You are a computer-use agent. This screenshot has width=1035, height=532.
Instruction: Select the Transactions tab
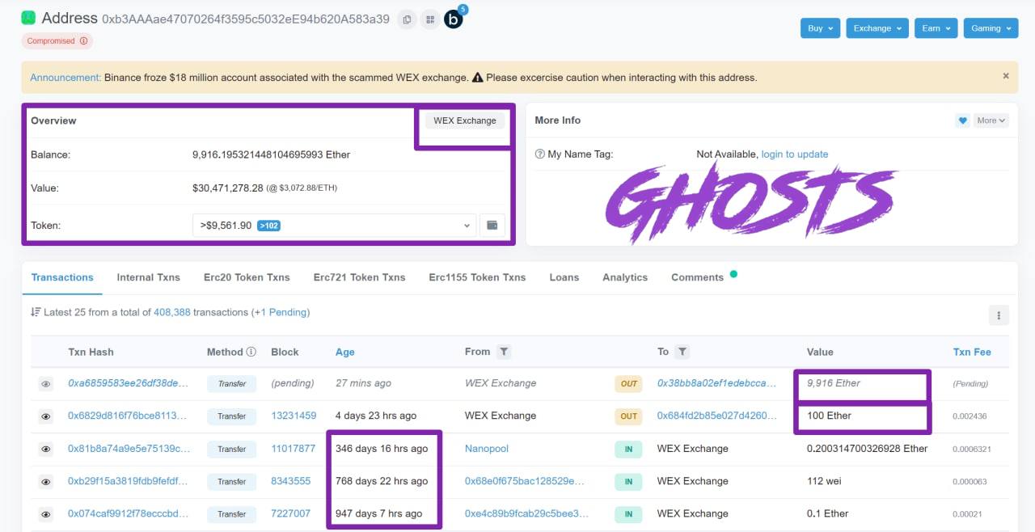pyautogui.click(x=62, y=277)
